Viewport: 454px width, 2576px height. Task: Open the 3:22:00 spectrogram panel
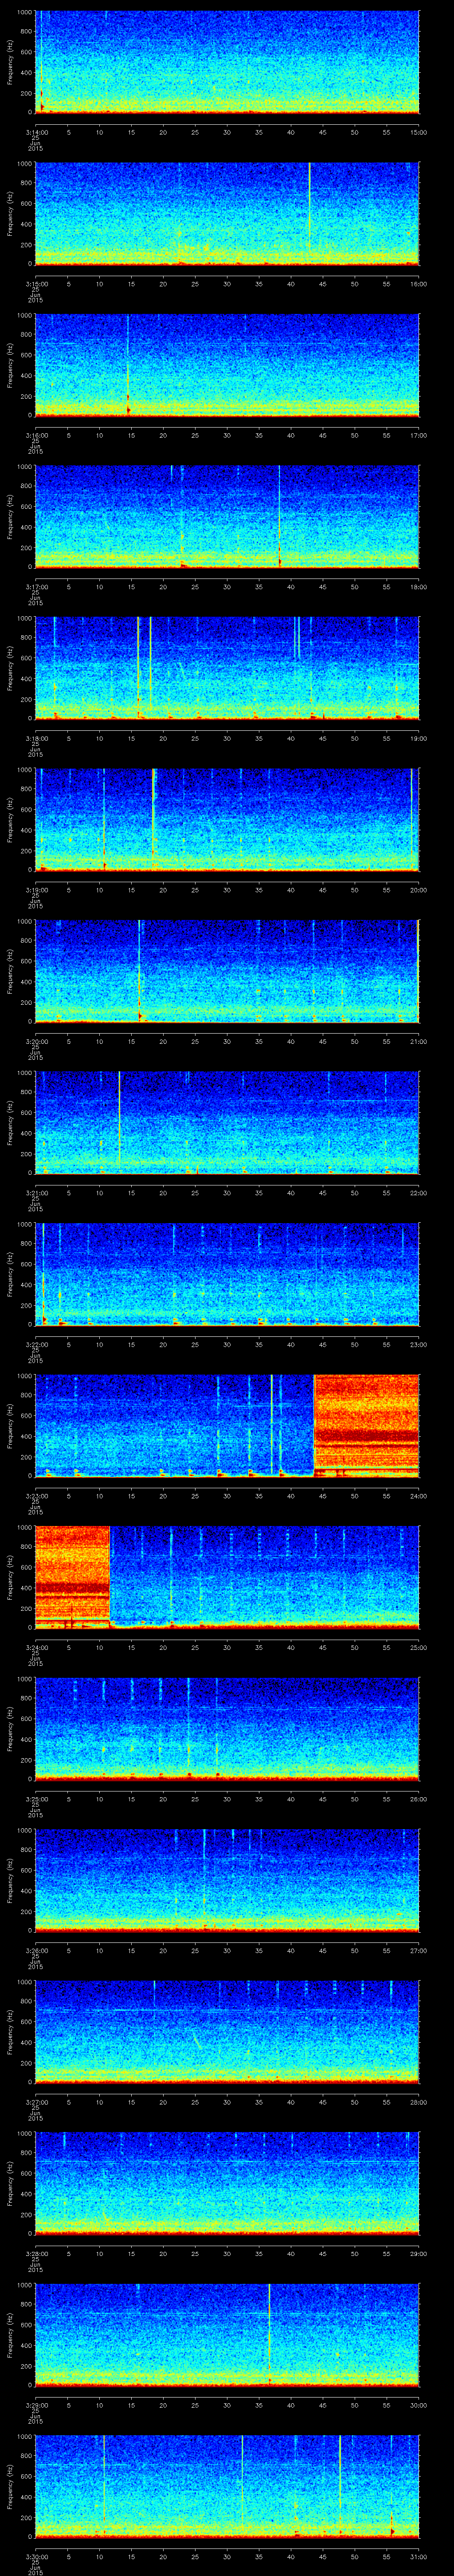coord(227,1273)
